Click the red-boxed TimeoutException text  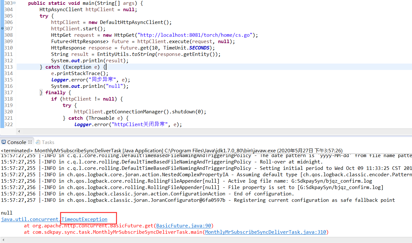(x=85, y=219)
